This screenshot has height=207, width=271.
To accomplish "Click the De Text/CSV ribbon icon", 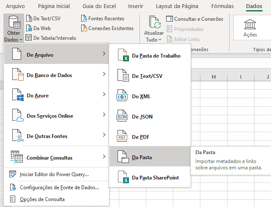I will [29, 18].
